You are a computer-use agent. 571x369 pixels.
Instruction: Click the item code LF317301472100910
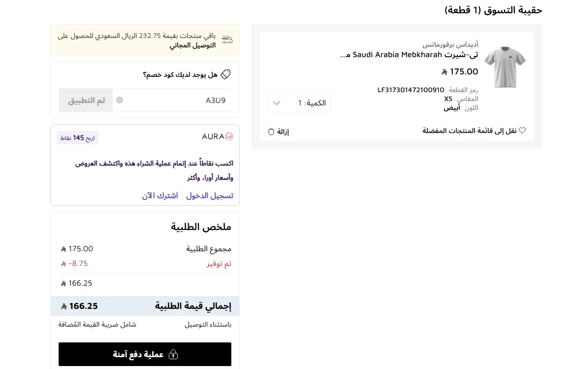point(411,90)
